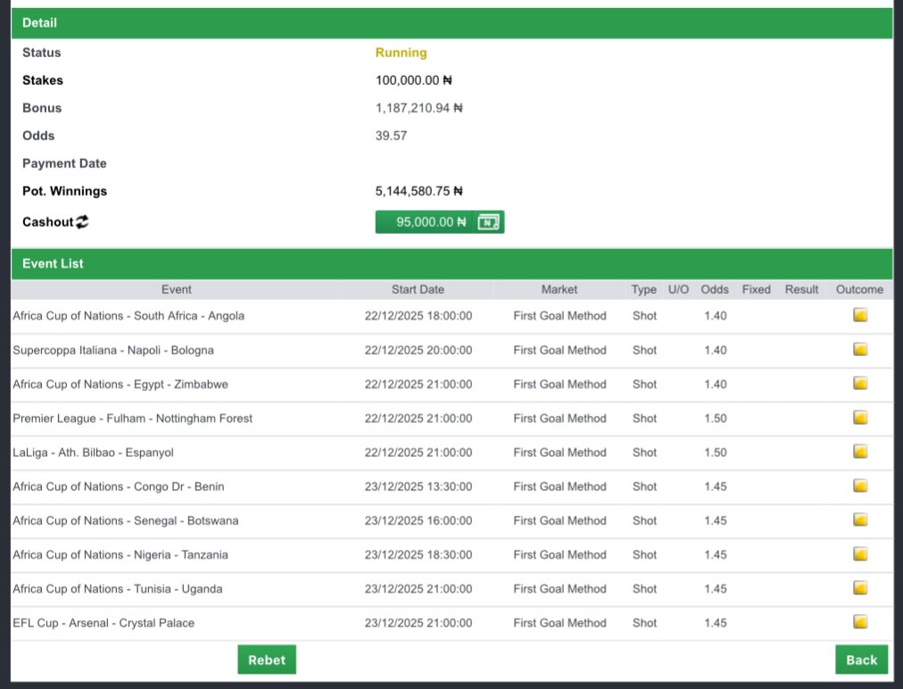Screen dimensions: 903x689
Task: Click event Africa Cup of Nations - South Africa - Angola
Action: [128, 316]
